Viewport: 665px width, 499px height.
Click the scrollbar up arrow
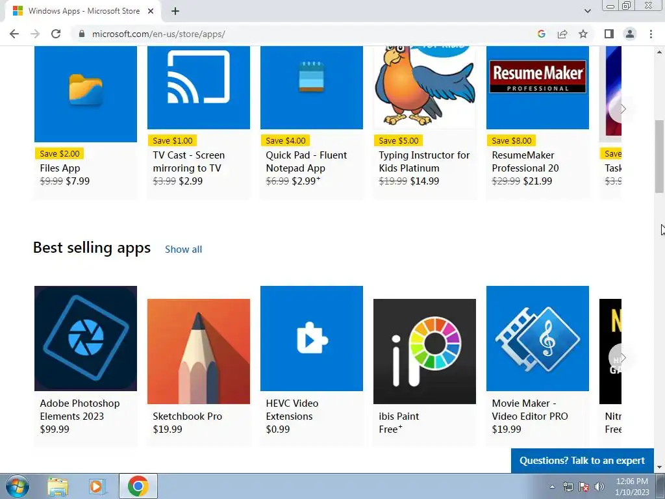point(659,52)
